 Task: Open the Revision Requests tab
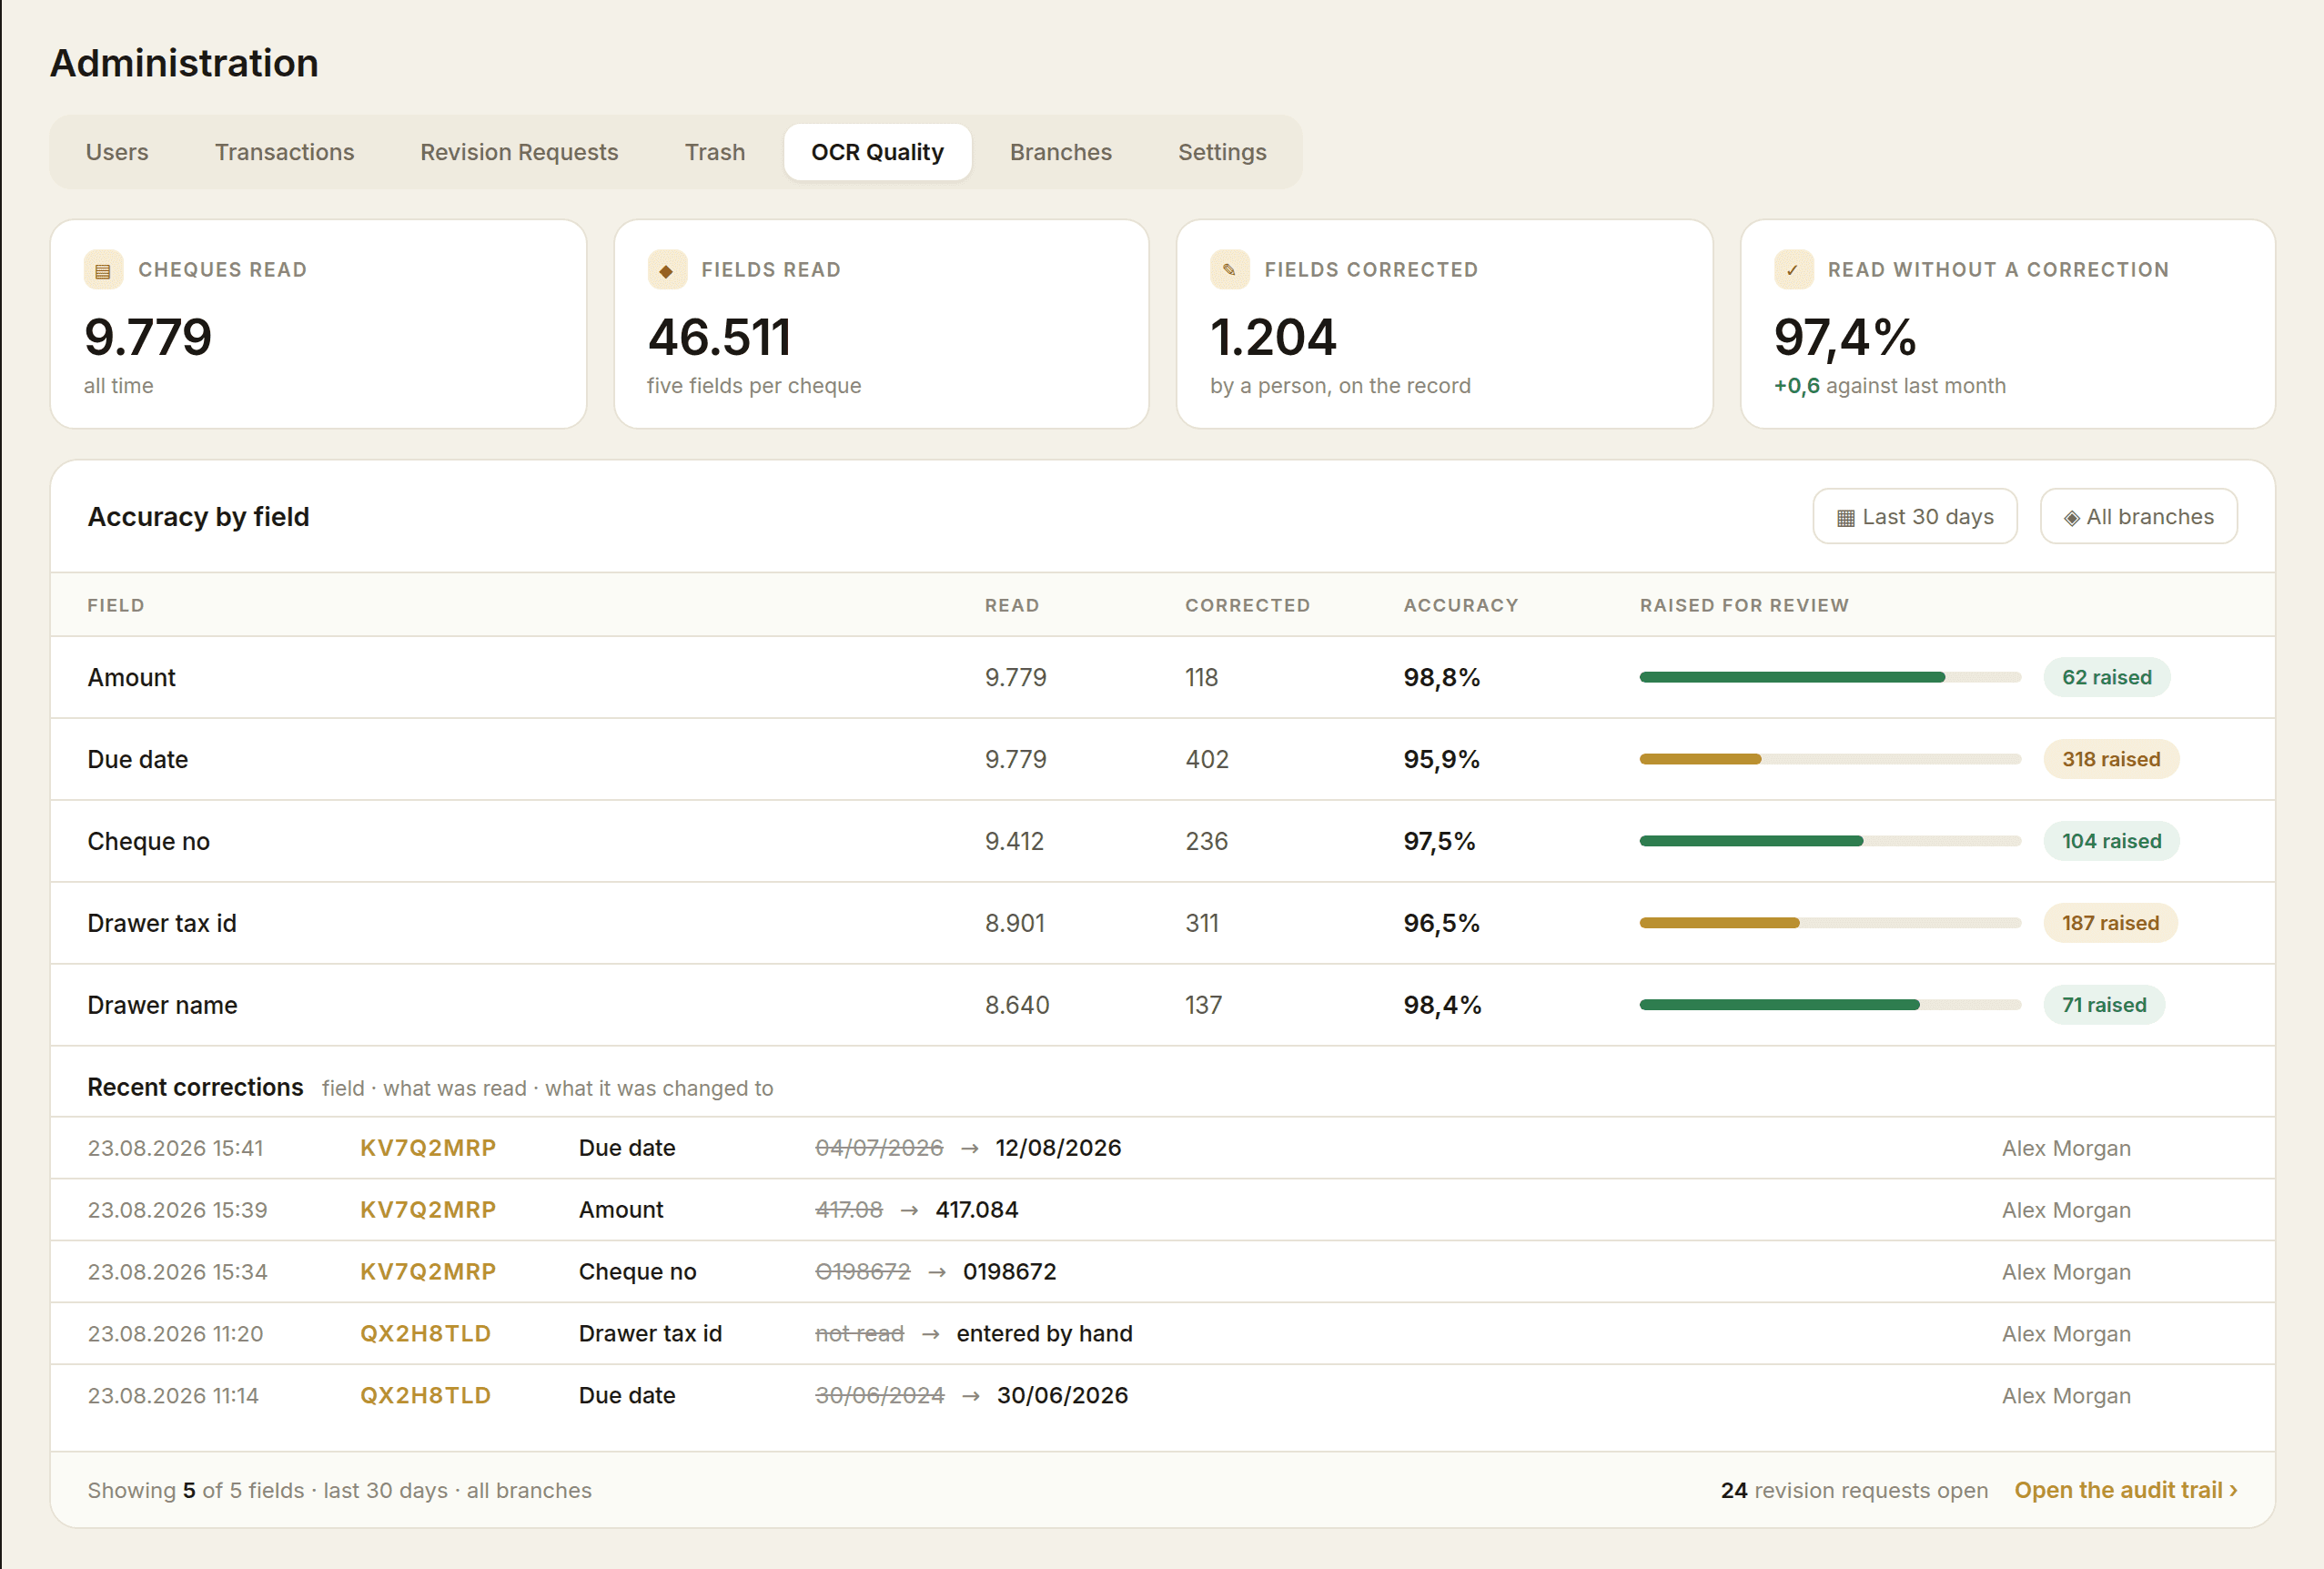pyautogui.click(x=519, y=152)
